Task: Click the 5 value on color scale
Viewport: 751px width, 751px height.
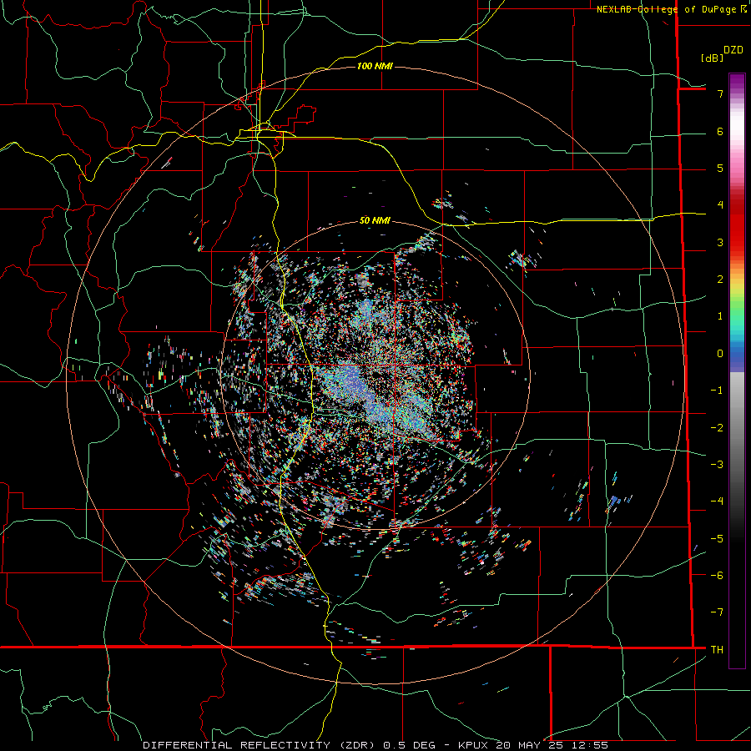Action: [720, 168]
